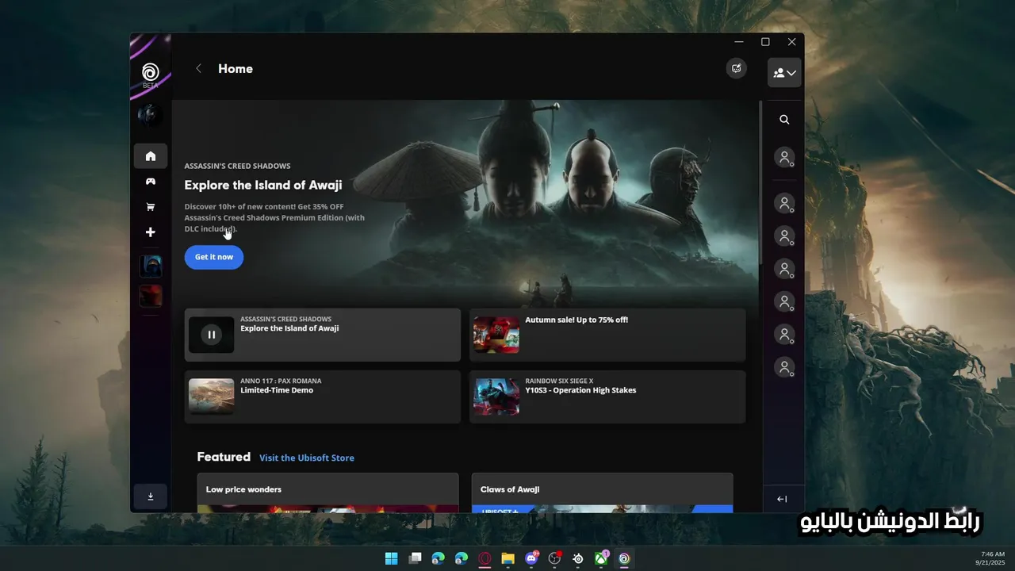Select the Explore the Island of Awaji card
The image size is (1015, 571).
pyautogui.click(x=323, y=335)
